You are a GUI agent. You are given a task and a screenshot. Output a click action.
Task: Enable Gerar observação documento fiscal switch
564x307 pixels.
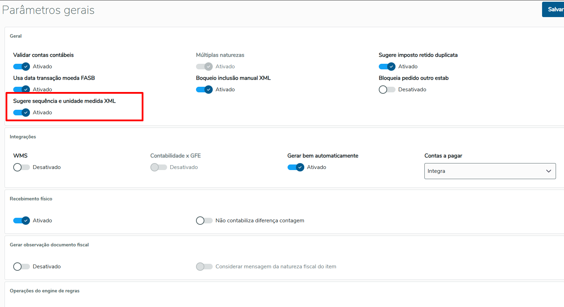[22, 267]
